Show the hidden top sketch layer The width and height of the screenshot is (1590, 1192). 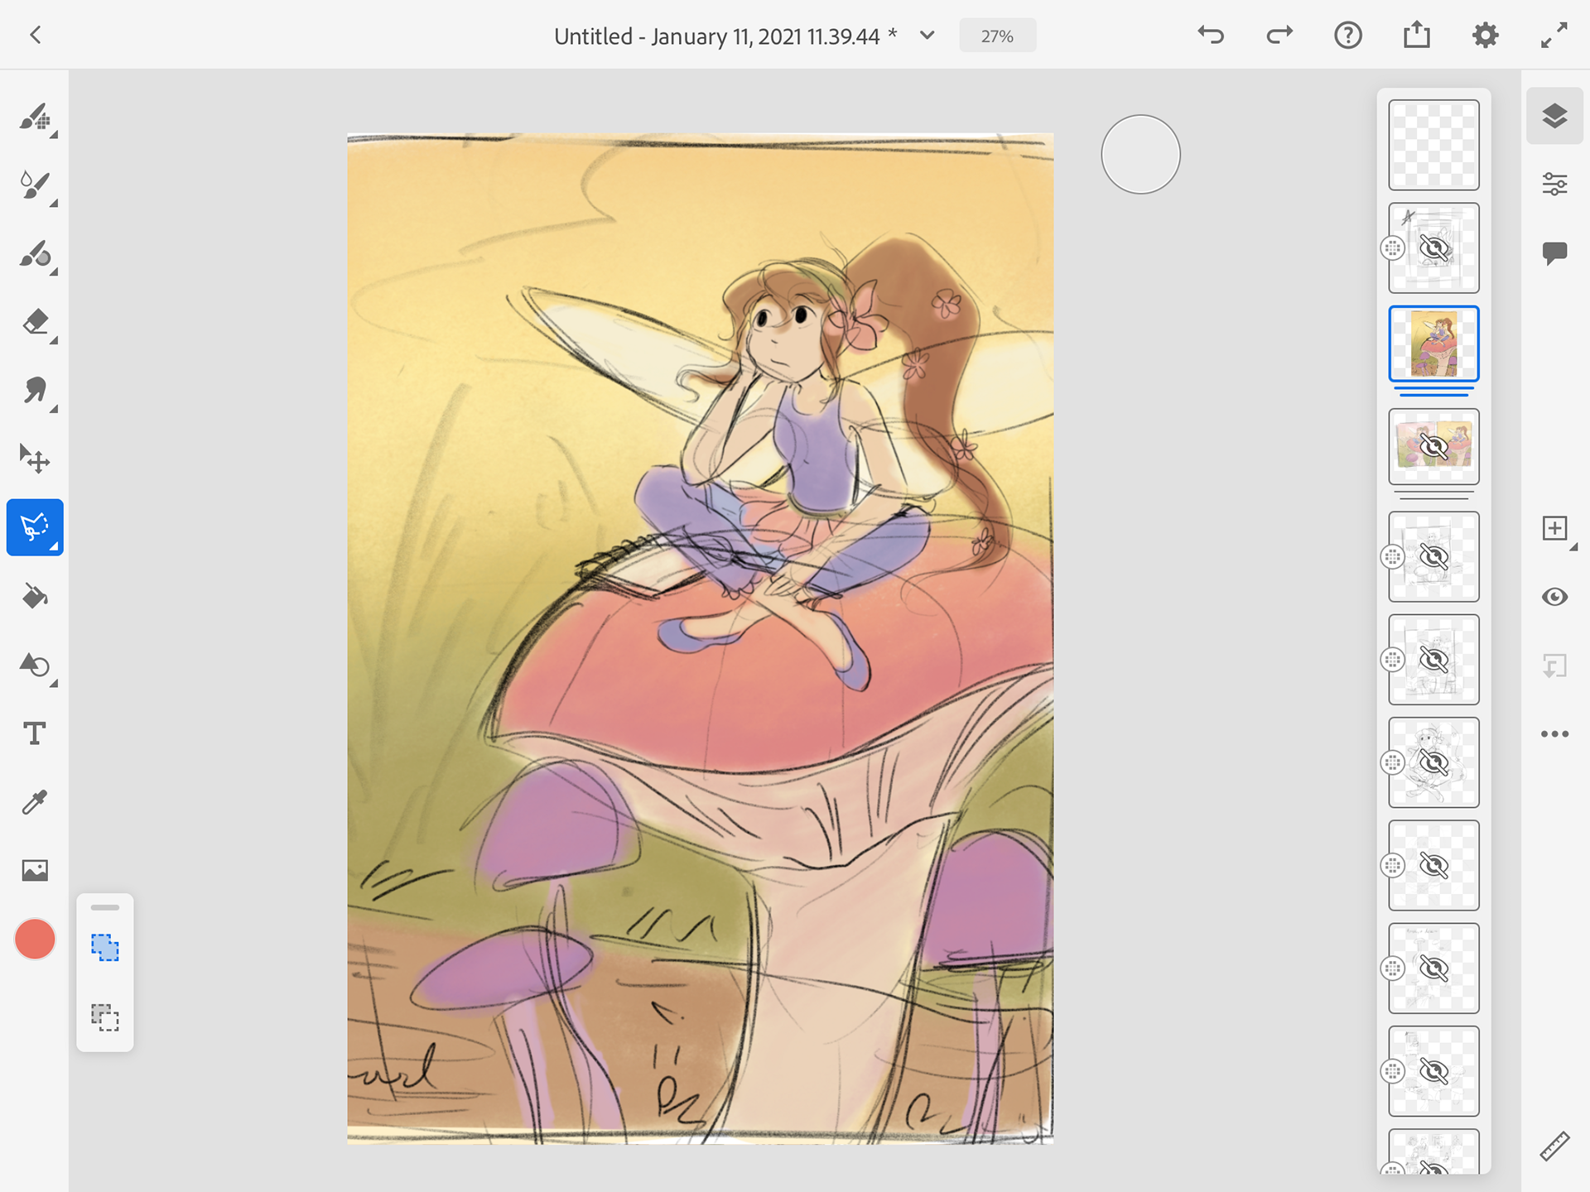tap(1433, 248)
